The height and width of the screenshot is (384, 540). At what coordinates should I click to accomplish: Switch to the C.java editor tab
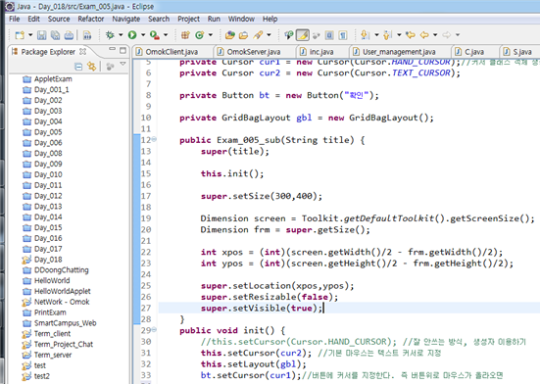point(474,52)
